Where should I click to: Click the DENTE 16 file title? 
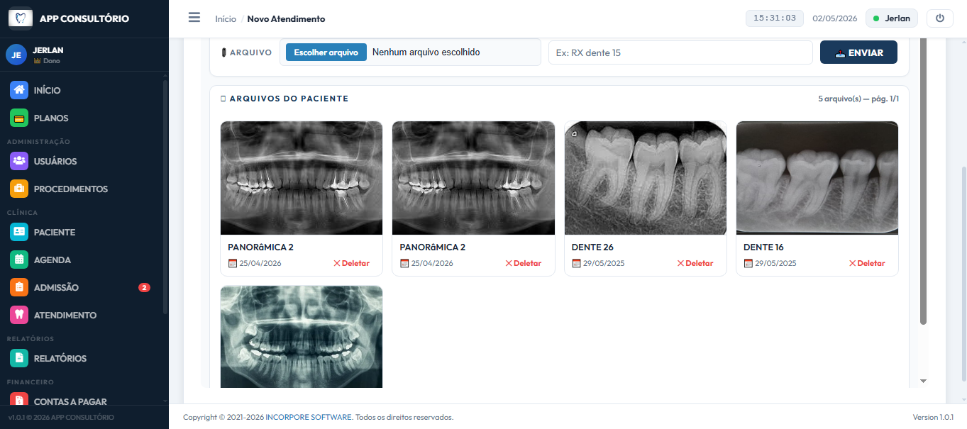coord(763,247)
